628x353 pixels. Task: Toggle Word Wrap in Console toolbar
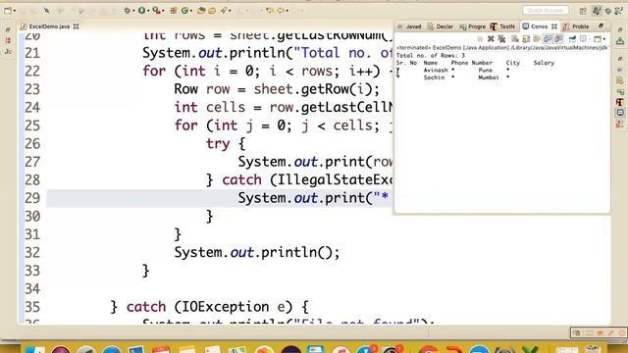point(537,39)
